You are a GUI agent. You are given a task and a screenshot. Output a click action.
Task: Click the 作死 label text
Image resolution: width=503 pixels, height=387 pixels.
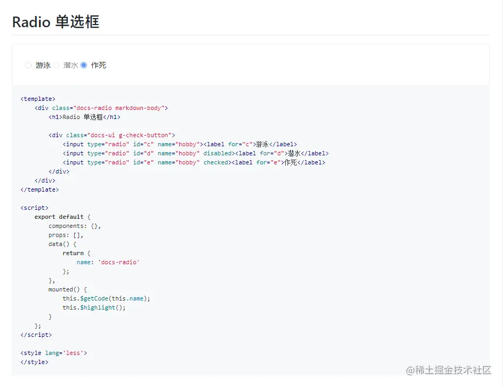click(x=99, y=65)
